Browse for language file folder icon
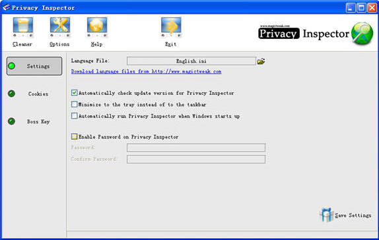This screenshot has height=240, width=379. (x=261, y=61)
